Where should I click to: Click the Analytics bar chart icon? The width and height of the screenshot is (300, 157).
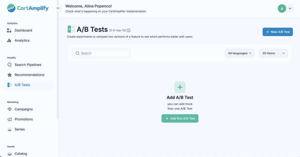9,40
